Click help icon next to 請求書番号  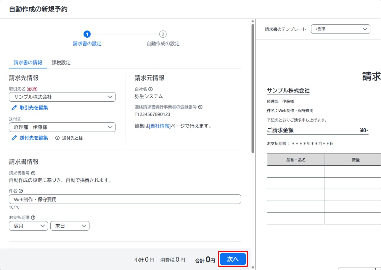[x=33, y=173]
